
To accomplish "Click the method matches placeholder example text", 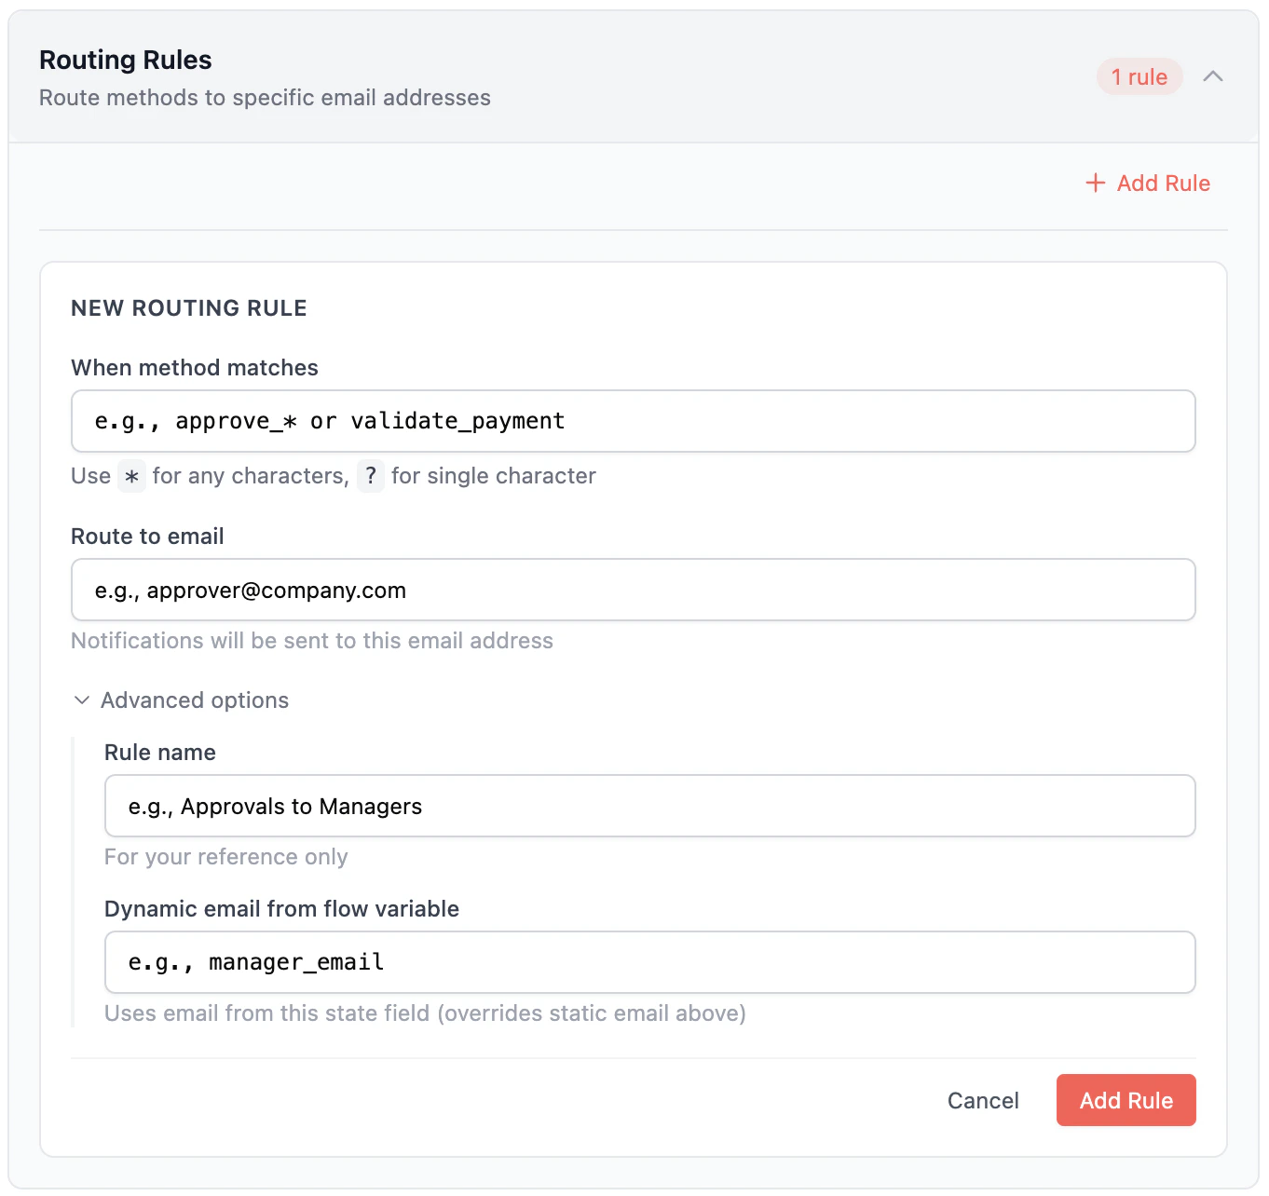I will coord(328,421).
